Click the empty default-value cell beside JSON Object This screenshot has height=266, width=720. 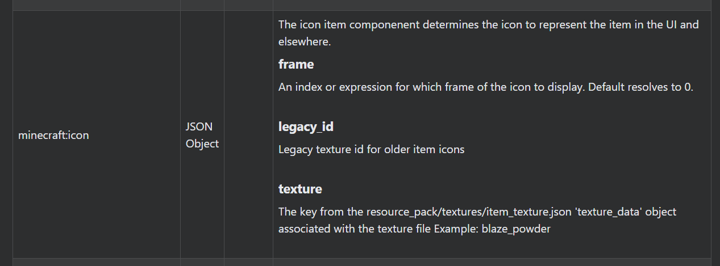[x=248, y=135]
